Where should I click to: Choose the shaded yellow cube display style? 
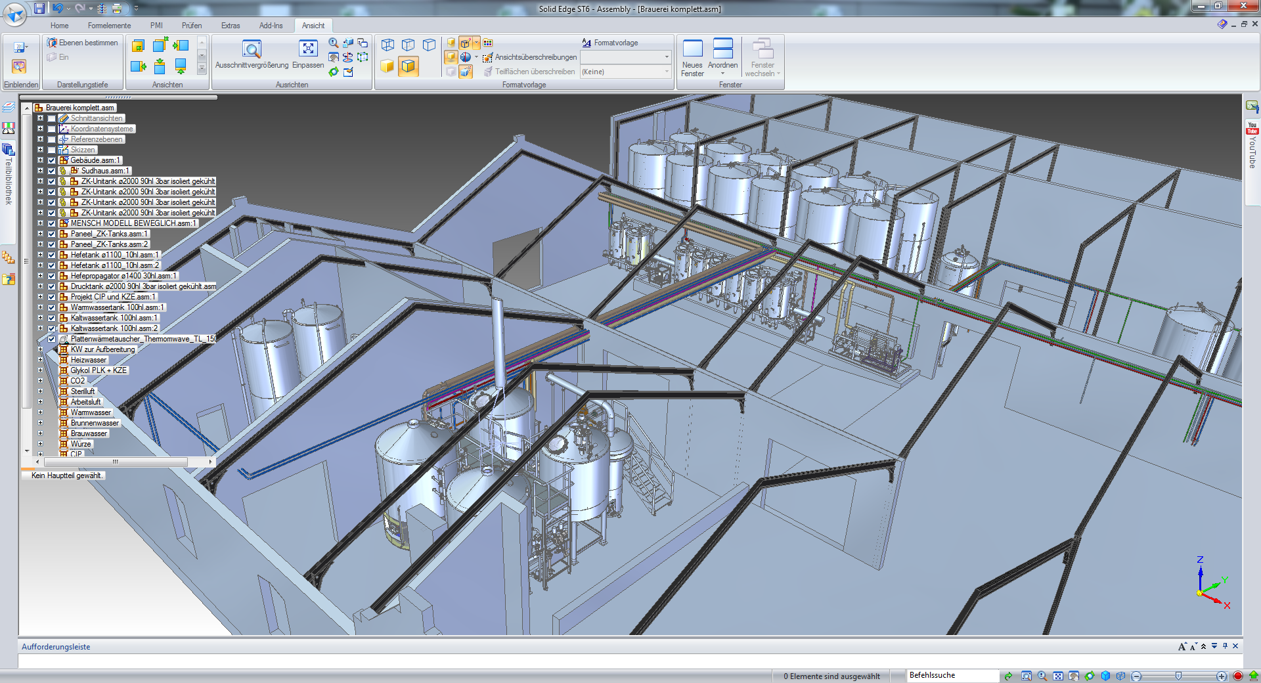(x=387, y=66)
